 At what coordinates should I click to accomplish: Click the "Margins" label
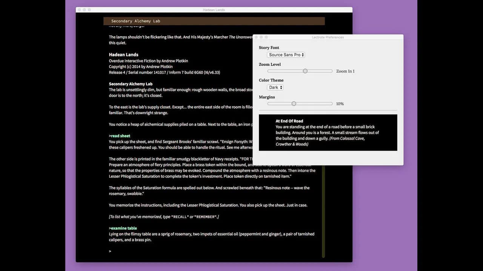click(267, 97)
